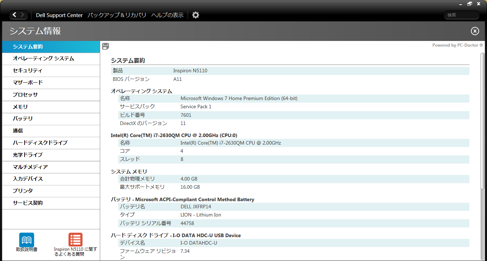Viewport: 487px width, 261px height.
Task: Click battery name DELL JXFRP14
Action: point(196,207)
